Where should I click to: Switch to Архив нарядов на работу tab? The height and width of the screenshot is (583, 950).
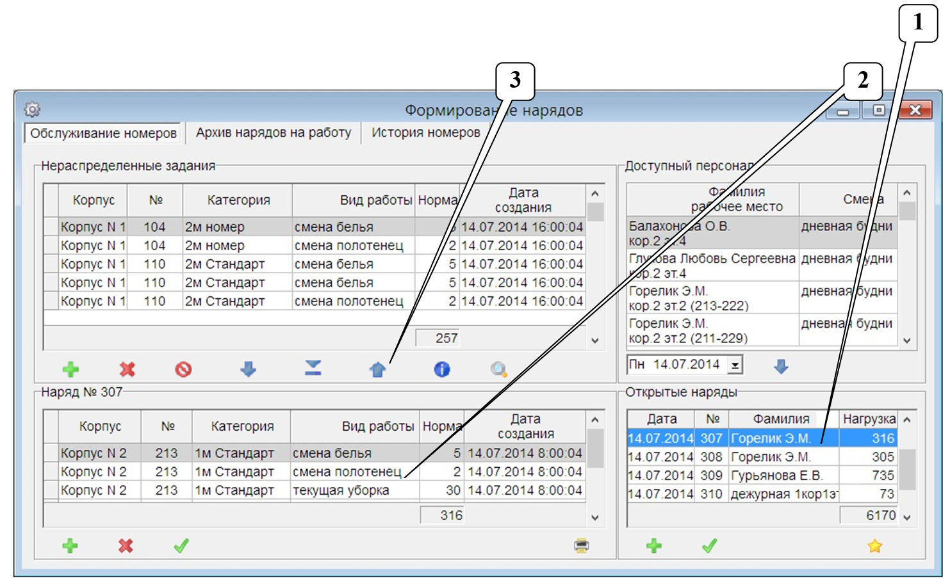[x=274, y=133]
